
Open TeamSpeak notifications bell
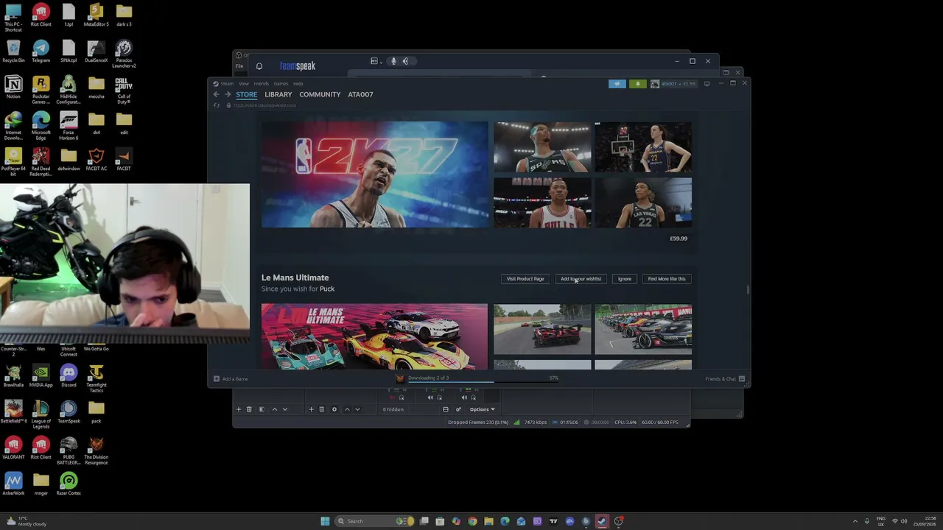click(259, 66)
